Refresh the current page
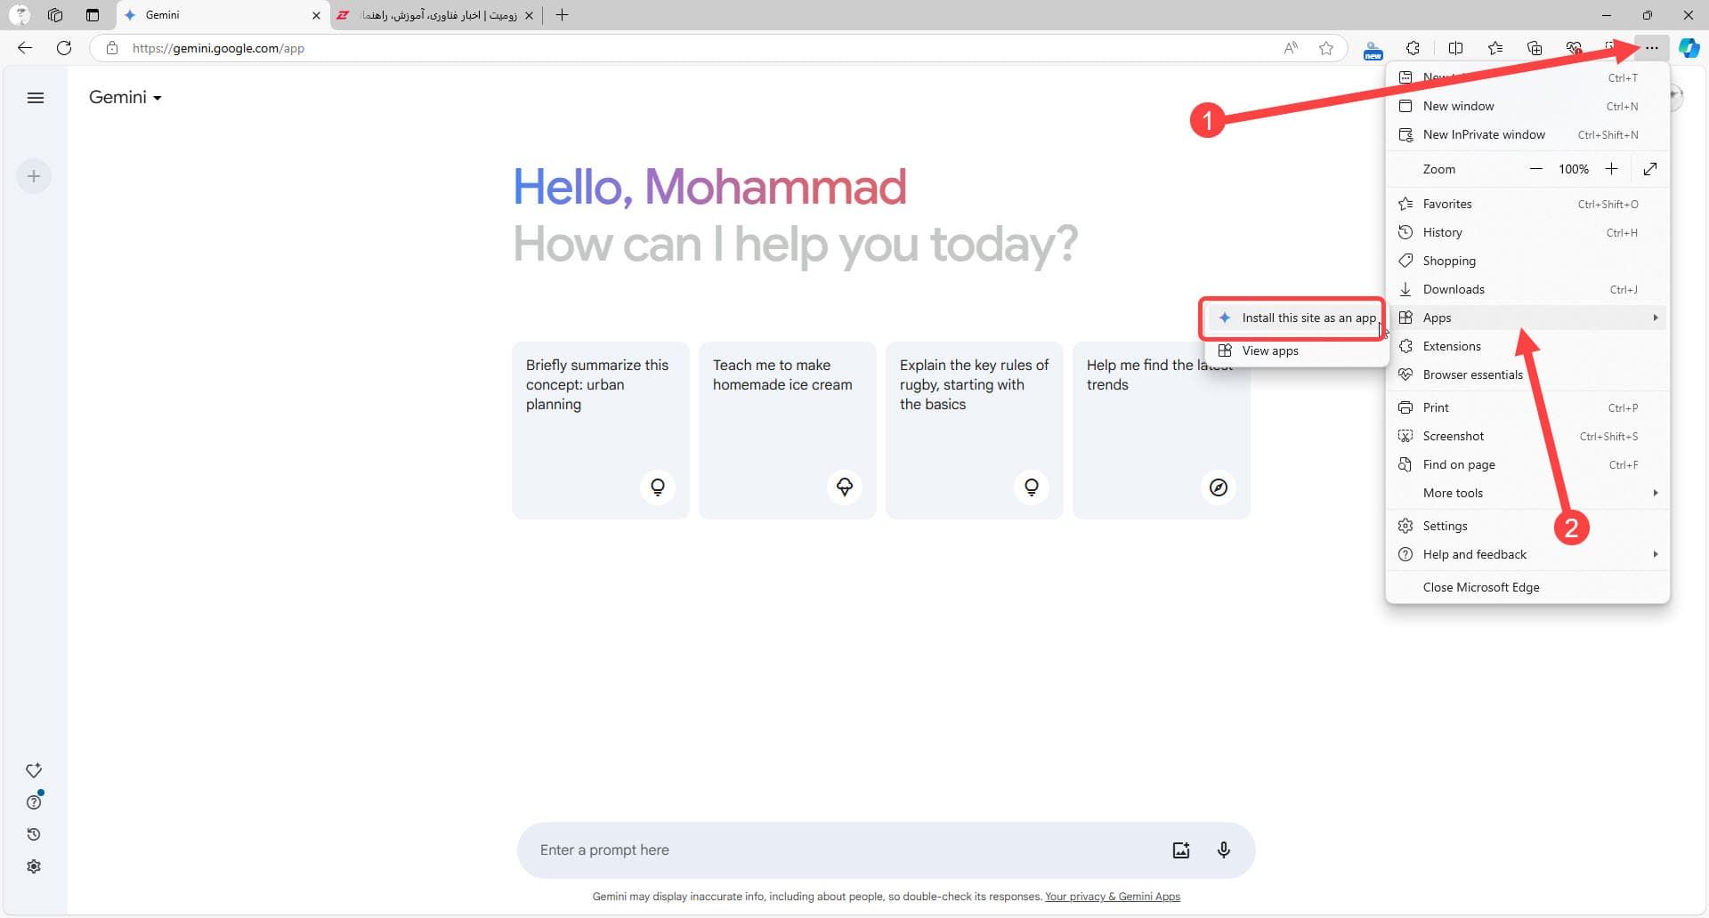 coord(64,48)
